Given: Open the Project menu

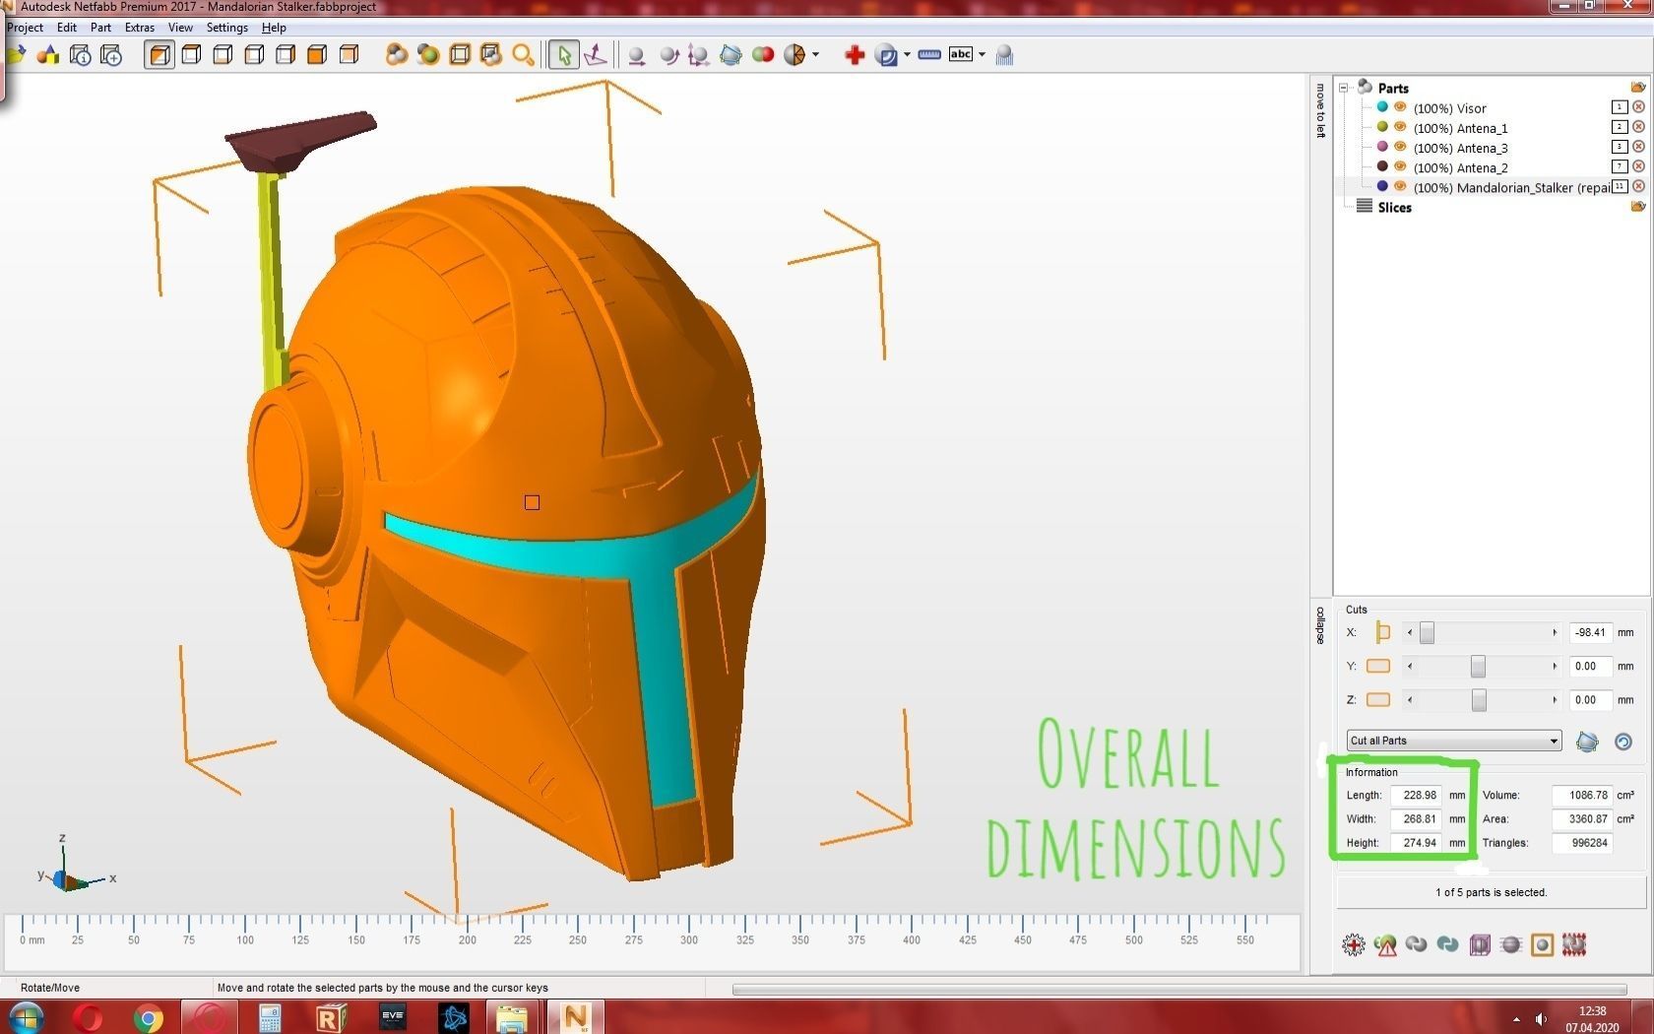Looking at the screenshot, I should pyautogui.click(x=25, y=28).
